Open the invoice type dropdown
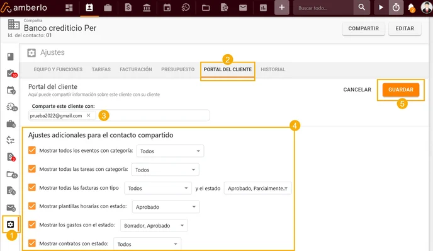 158,188
